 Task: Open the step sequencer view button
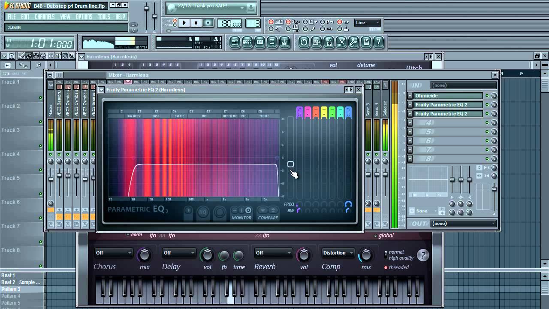(x=247, y=42)
